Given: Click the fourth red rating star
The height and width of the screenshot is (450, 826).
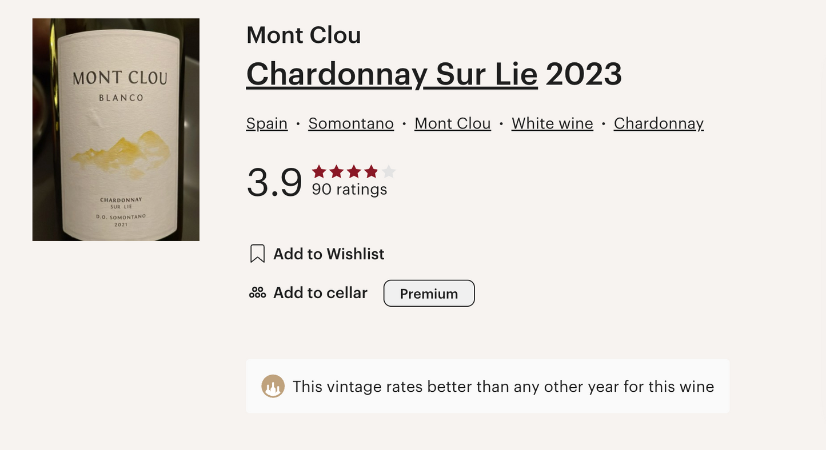Looking at the screenshot, I should click(x=371, y=171).
